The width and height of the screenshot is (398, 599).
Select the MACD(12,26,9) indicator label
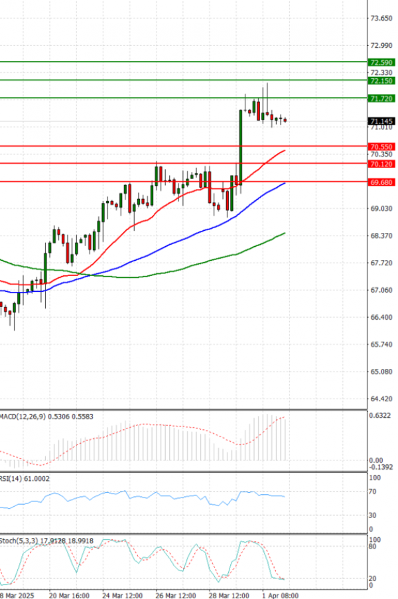coord(46,417)
